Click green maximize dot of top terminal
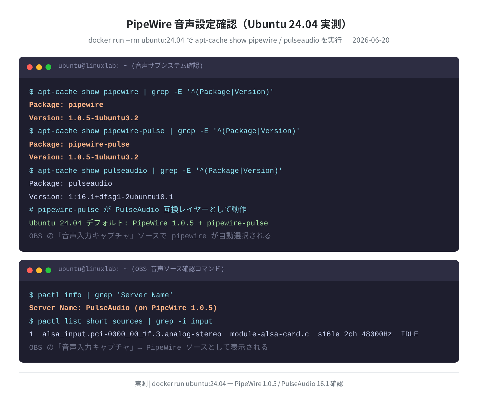Image resolution: width=478 pixels, height=400 pixels. pyautogui.click(x=48, y=67)
